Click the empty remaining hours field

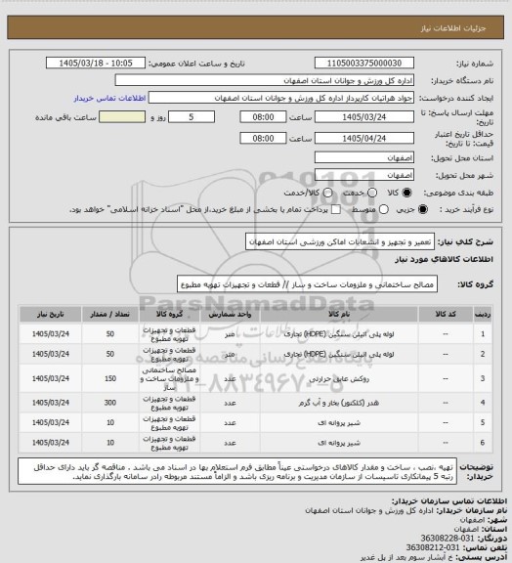[122, 117]
